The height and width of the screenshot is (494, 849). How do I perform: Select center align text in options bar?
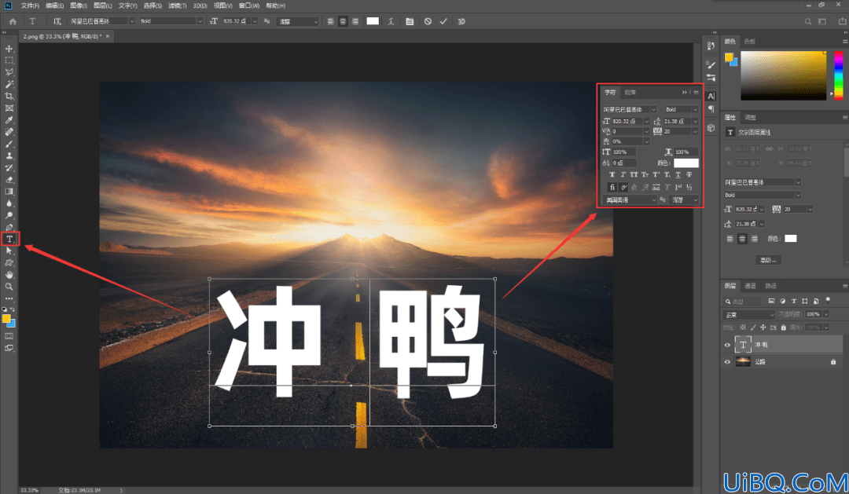[343, 22]
